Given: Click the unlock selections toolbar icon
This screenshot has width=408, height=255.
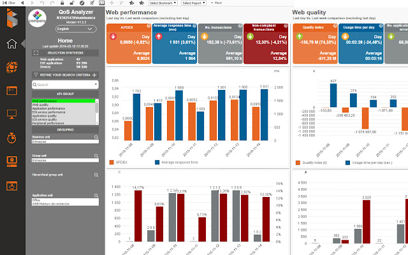Looking at the screenshot, I should pos(72,3).
